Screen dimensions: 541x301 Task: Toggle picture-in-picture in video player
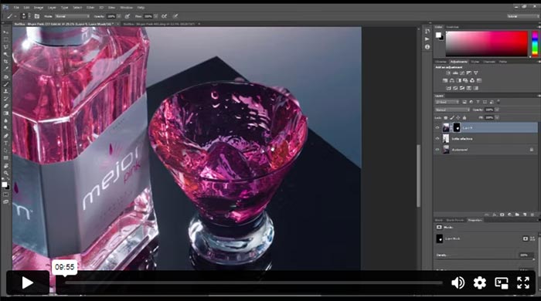pyautogui.click(x=502, y=282)
